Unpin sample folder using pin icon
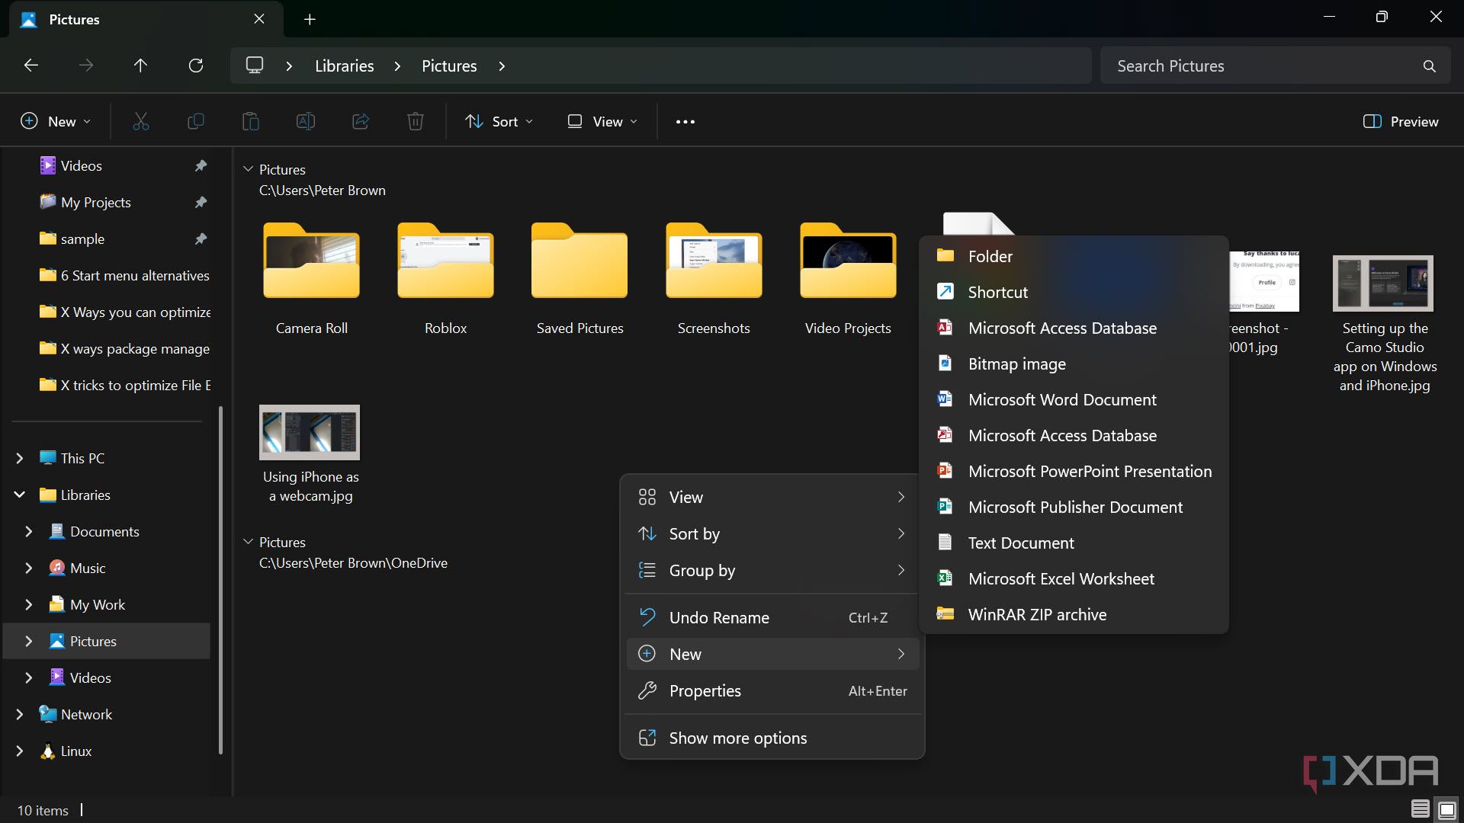 click(x=201, y=239)
